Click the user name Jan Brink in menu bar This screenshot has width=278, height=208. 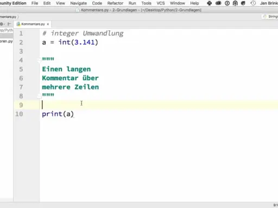(269, 3)
